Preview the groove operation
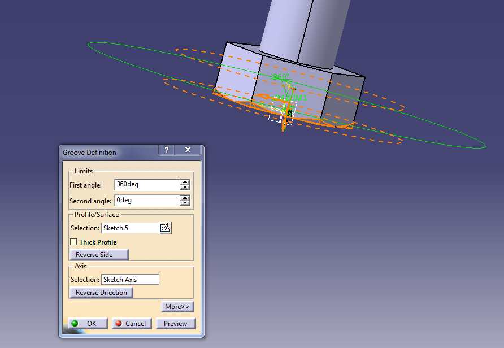This screenshot has width=504, height=348. coord(176,323)
